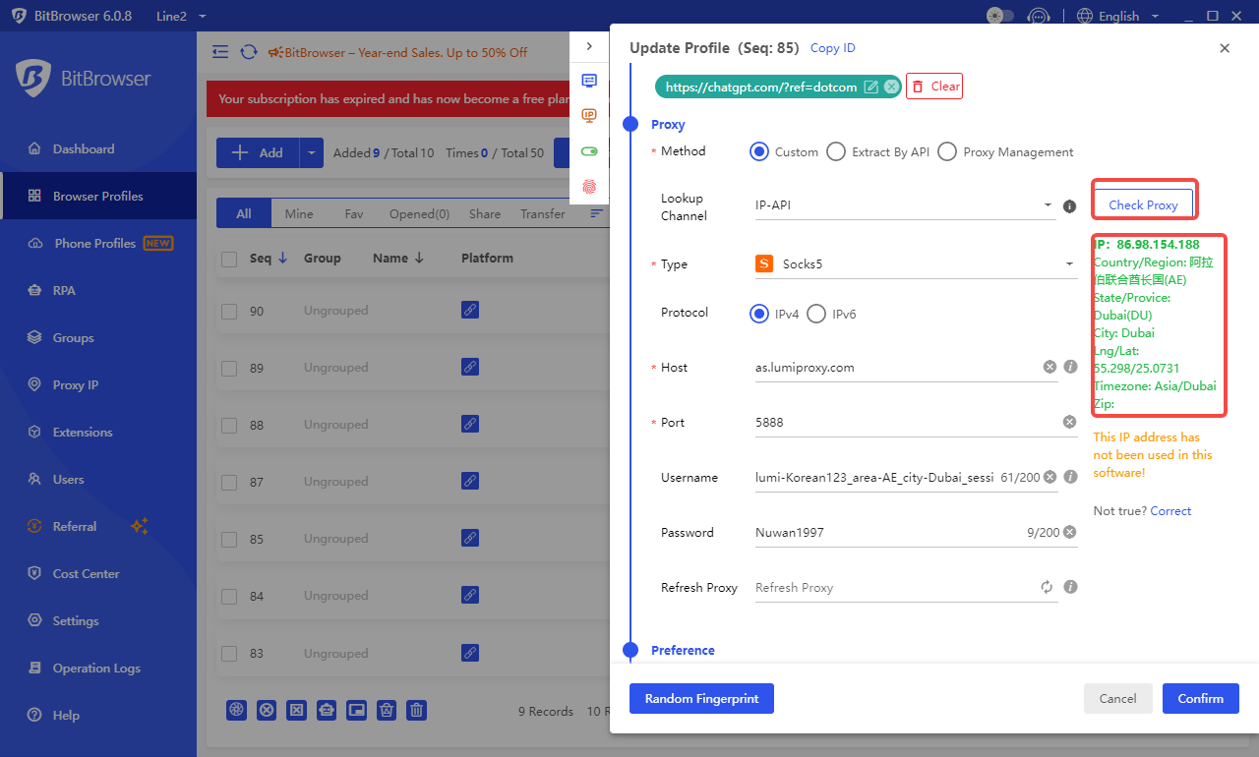Check the checkbox for profile 84
The image size is (1259, 757).
coord(229,596)
